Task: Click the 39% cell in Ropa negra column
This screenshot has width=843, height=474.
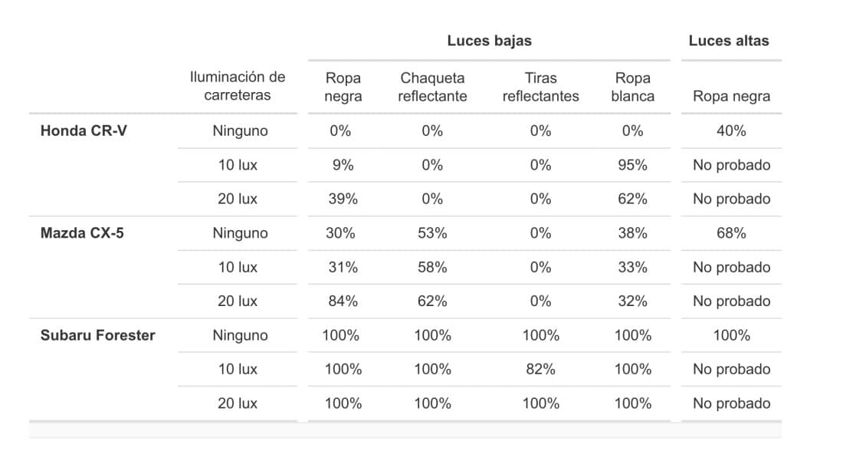Action: (x=343, y=199)
